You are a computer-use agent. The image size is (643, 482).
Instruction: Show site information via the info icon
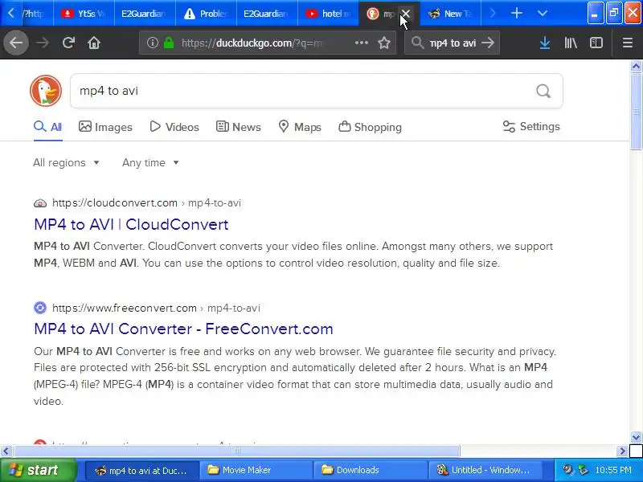click(152, 43)
